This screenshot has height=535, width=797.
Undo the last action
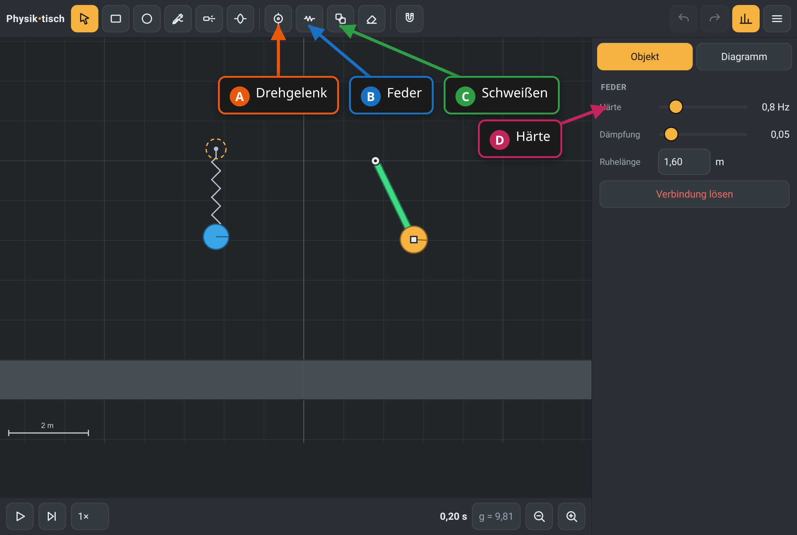pyautogui.click(x=684, y=18)
